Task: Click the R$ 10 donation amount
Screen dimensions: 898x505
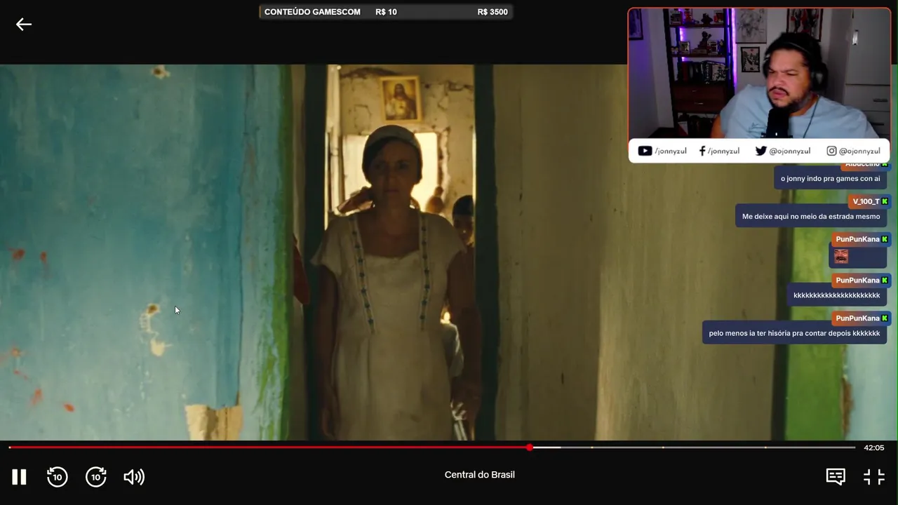Action: pos(386,12)
